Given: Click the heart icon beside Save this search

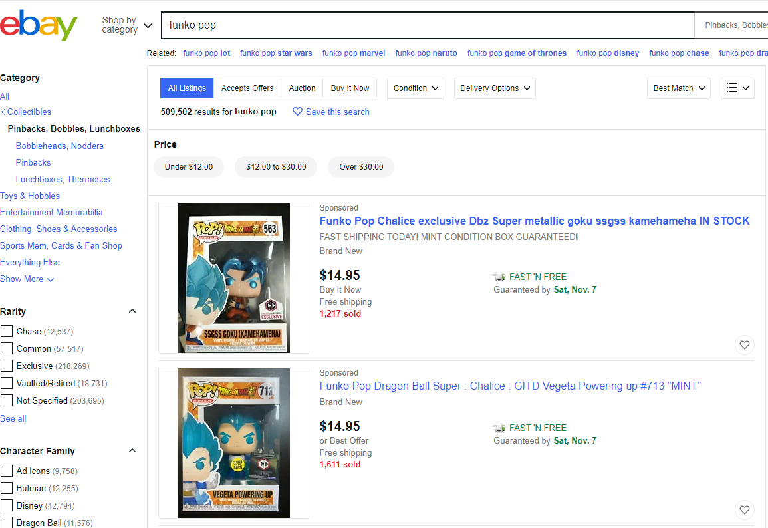Looking at the screenshot, I should click(298, 112).
